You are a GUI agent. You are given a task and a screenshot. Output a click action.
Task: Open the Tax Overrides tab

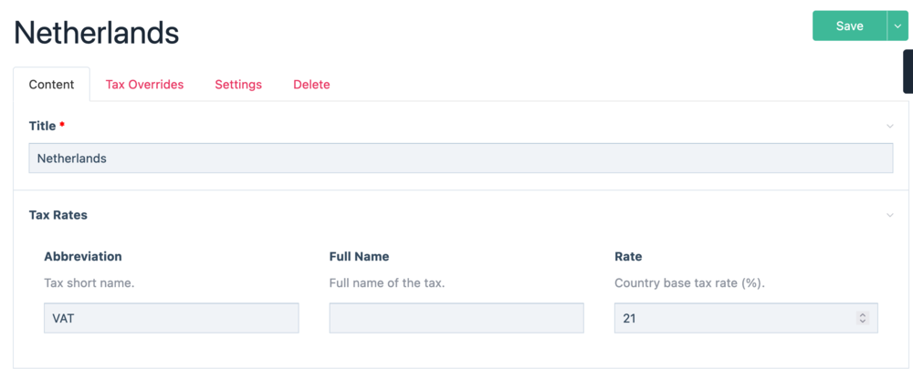(x=144, y=85)
